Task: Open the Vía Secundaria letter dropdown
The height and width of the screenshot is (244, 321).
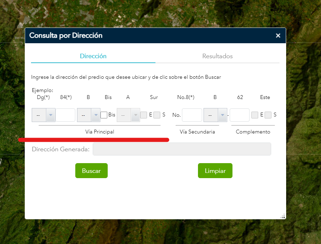Action: coord(215,115)
